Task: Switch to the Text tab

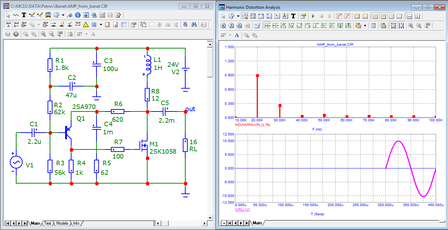Action: [x=48, y=223]
